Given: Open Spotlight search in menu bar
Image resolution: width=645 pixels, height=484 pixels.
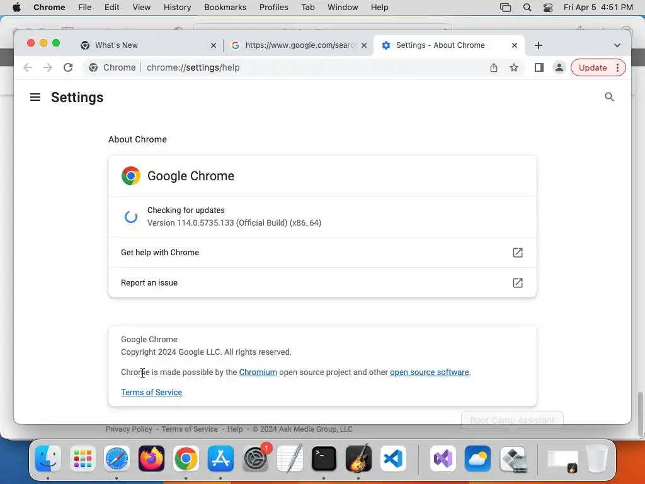Looking at the screenshot, I should point(527,8).
